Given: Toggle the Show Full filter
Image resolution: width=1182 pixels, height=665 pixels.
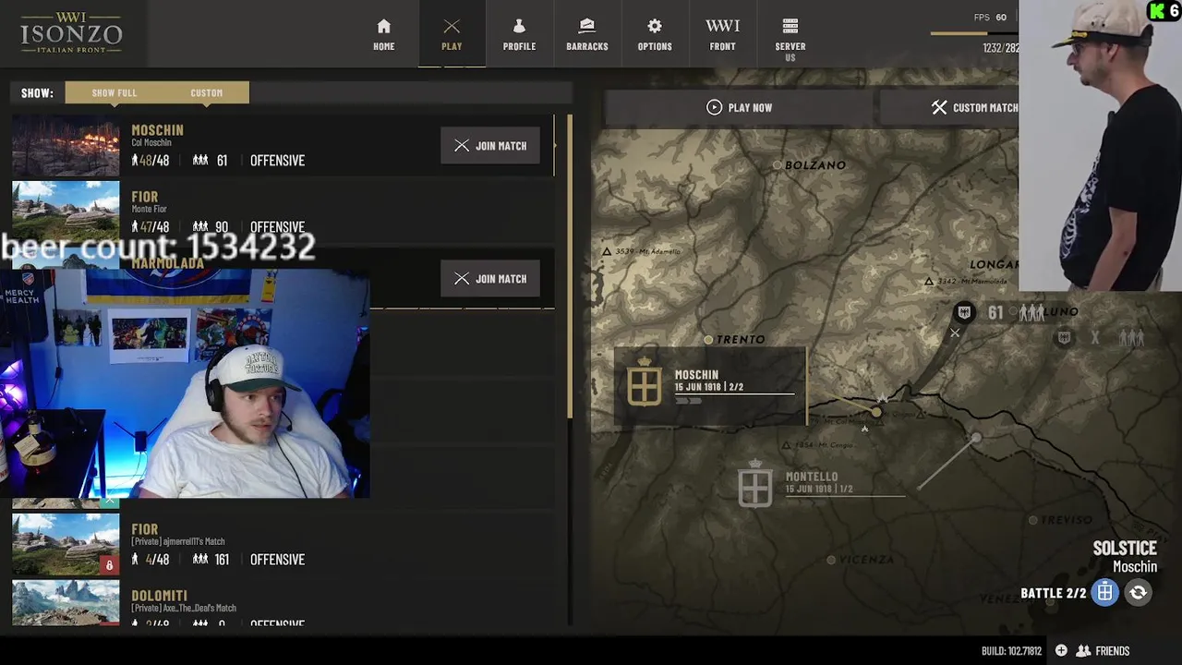Looking at the screenshot, I should [x=115, y=92].
